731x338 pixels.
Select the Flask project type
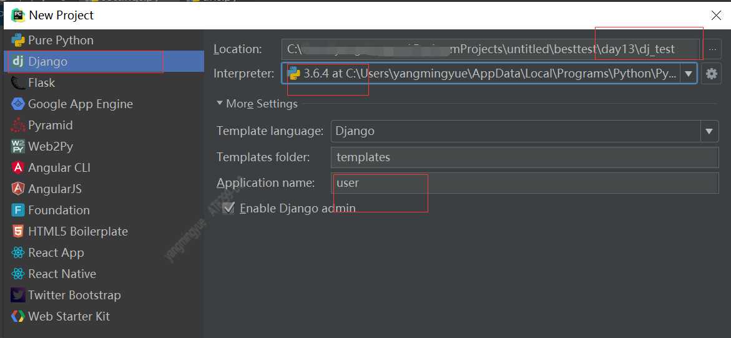[x=104, y=82]
